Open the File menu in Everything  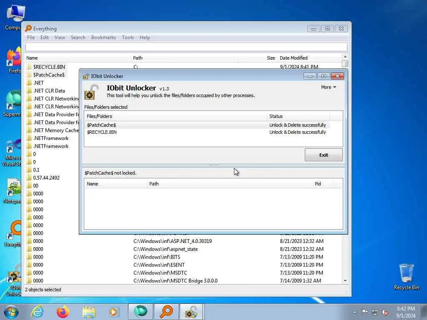(x=31, y=37)
